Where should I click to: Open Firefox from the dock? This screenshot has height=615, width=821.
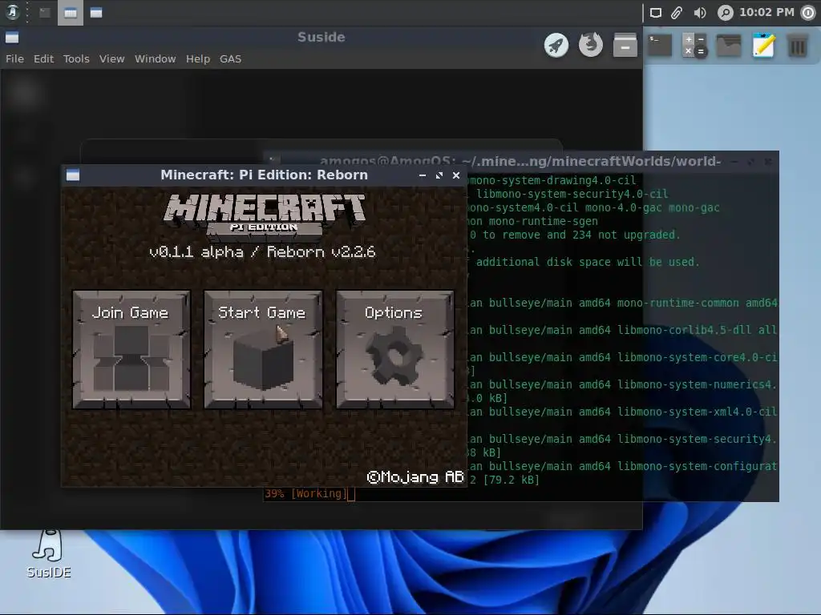tap(591, 45)
